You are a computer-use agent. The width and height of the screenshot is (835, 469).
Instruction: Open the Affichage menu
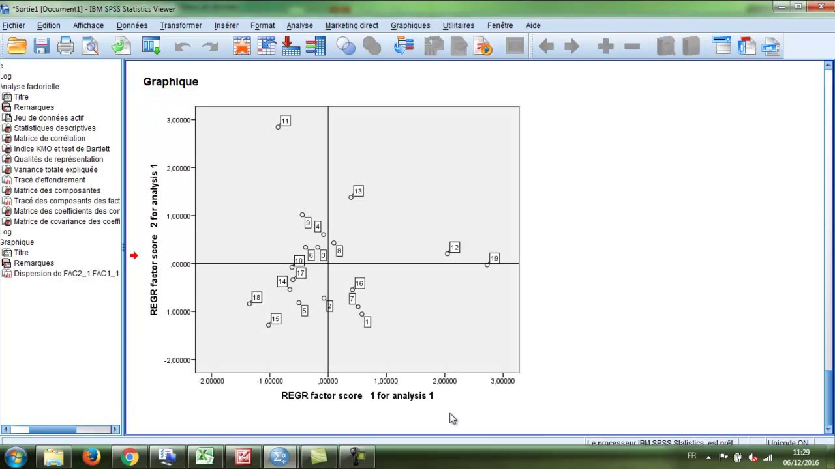(88, 25)
